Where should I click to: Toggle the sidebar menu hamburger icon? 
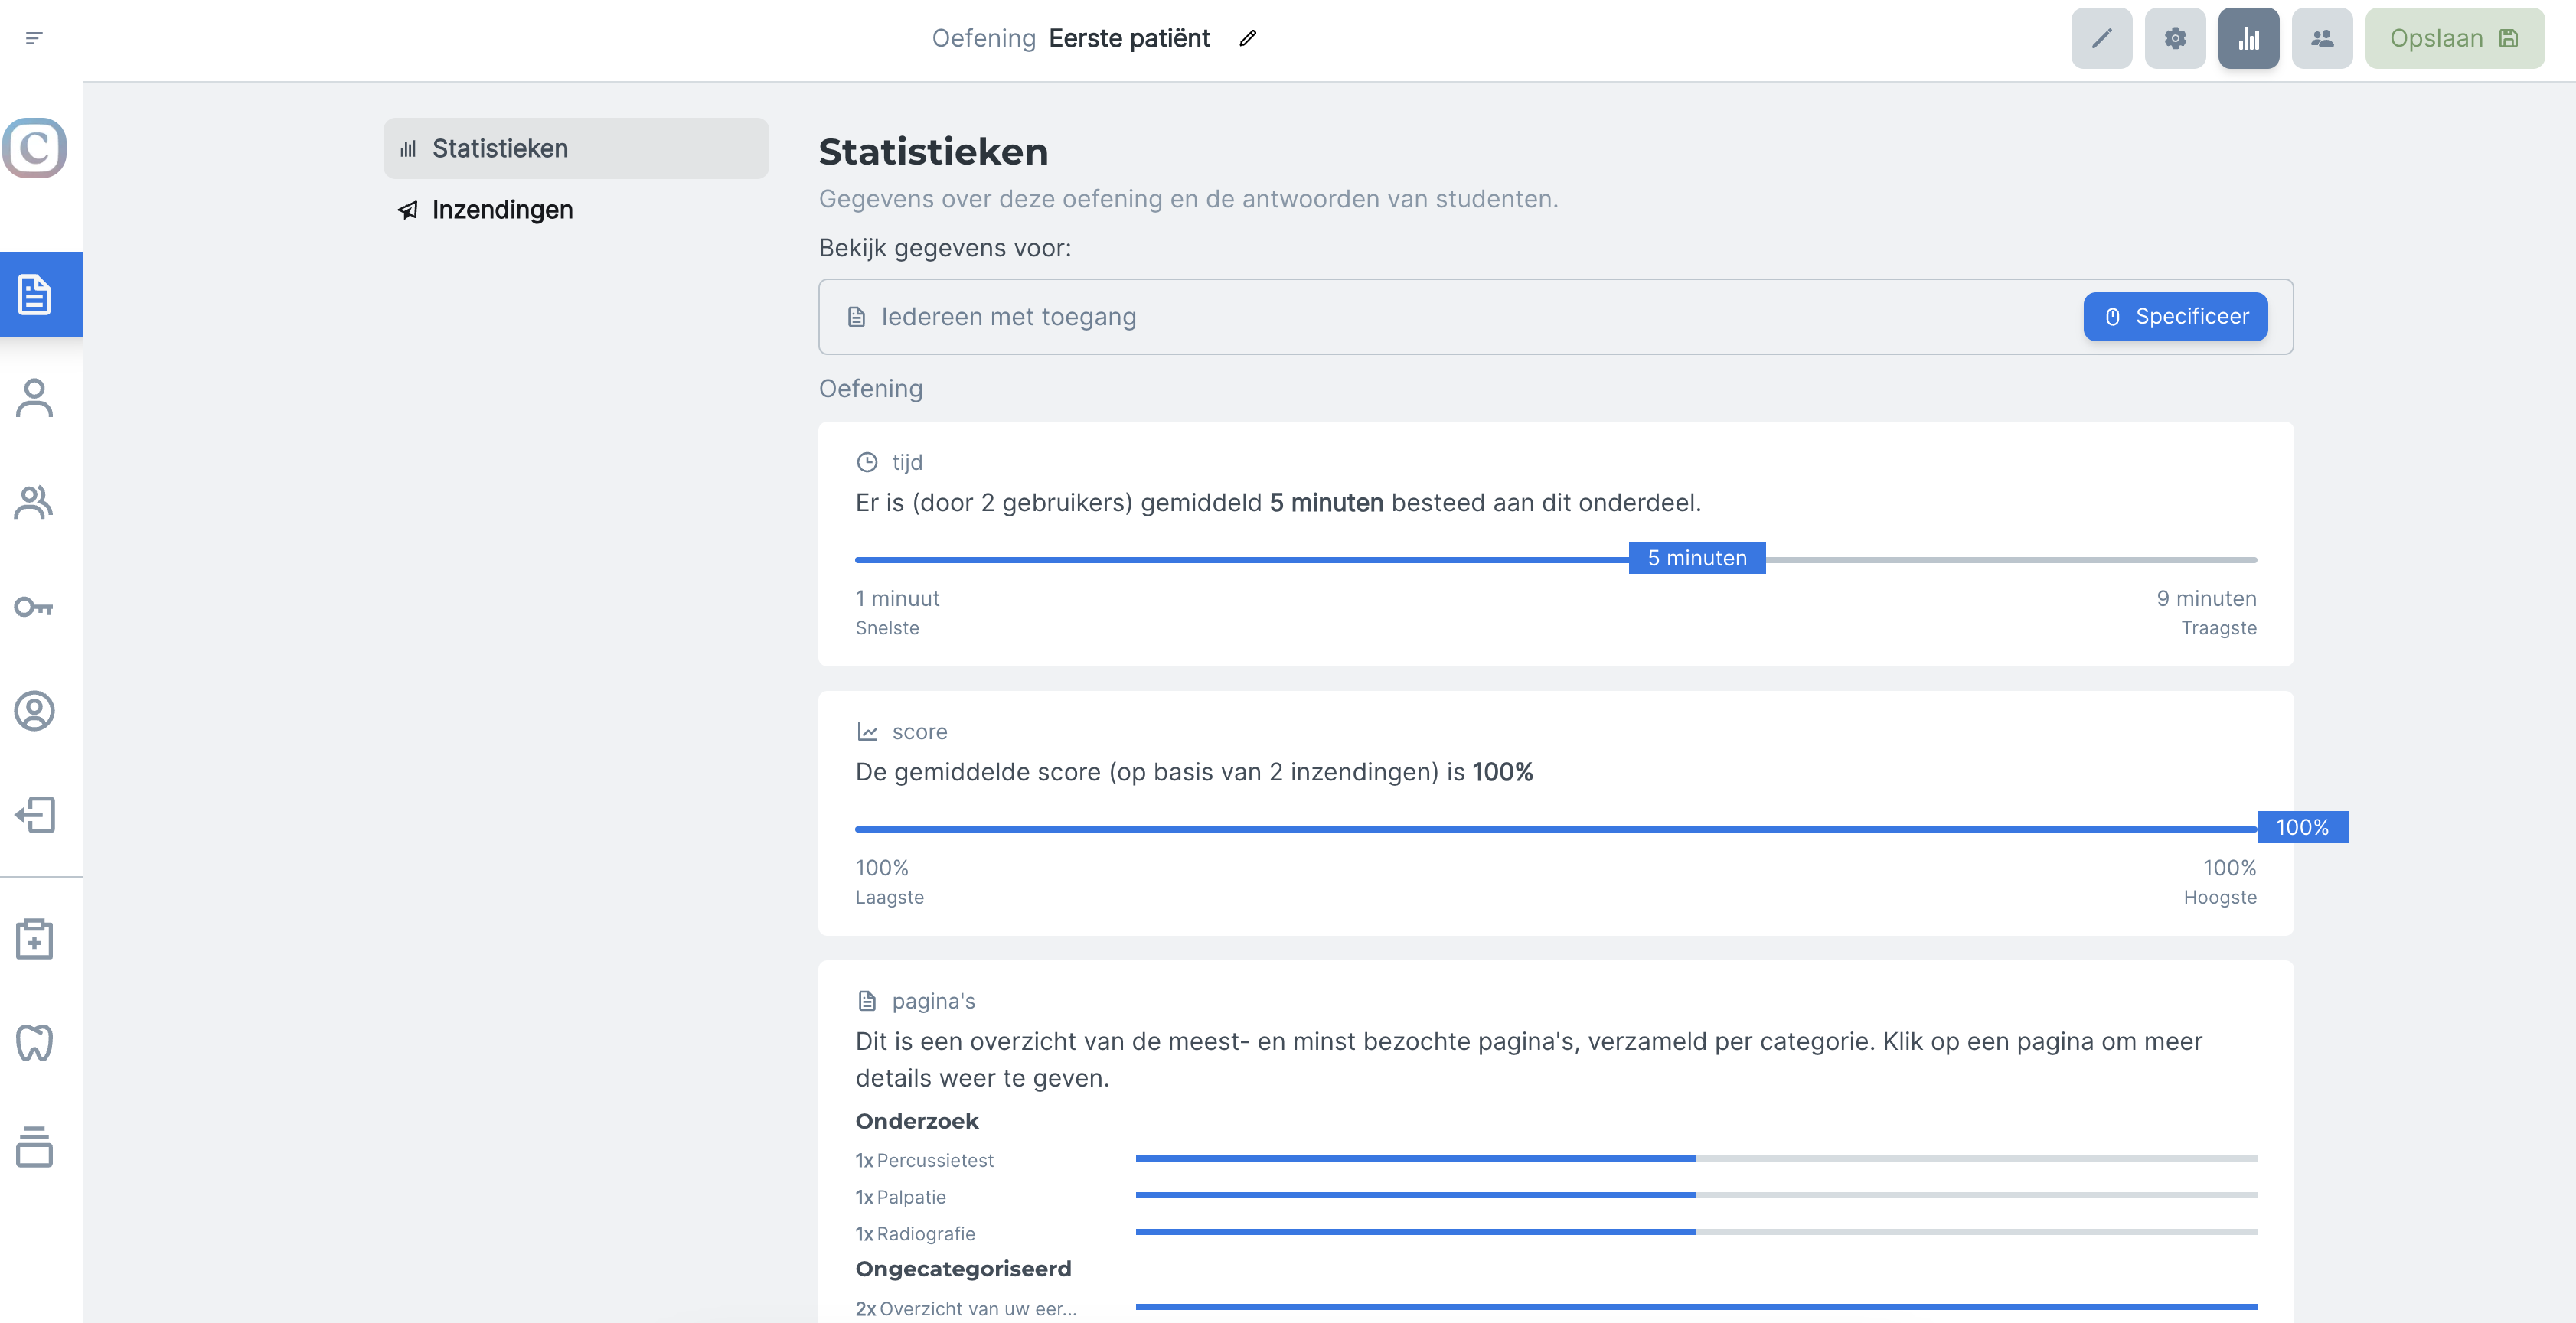34,38
